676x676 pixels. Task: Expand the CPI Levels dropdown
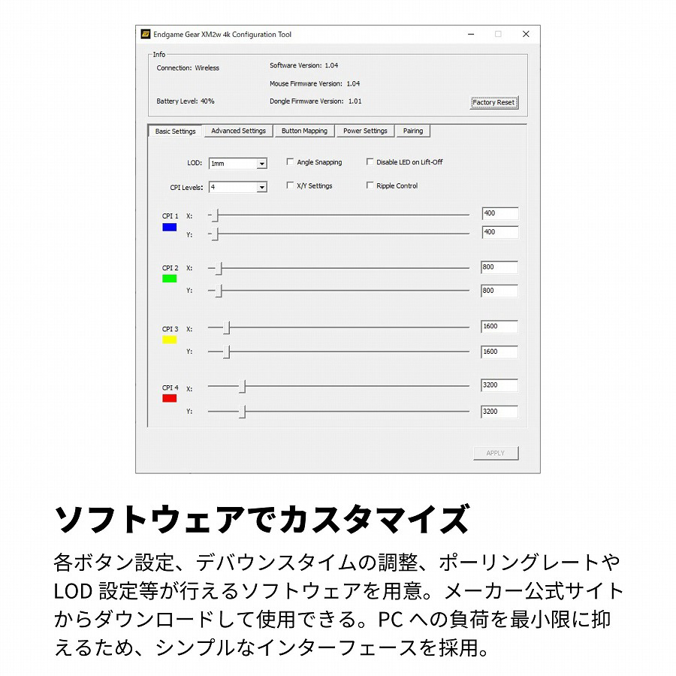(261, 187)
